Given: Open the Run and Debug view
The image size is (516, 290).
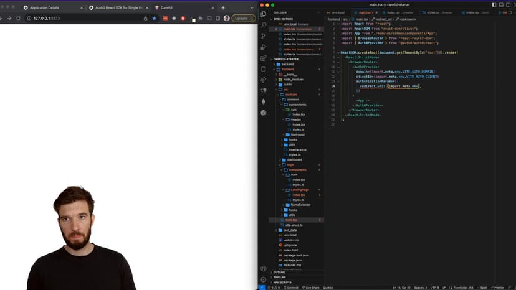Looking at the screenshot, I should [264, 47].
